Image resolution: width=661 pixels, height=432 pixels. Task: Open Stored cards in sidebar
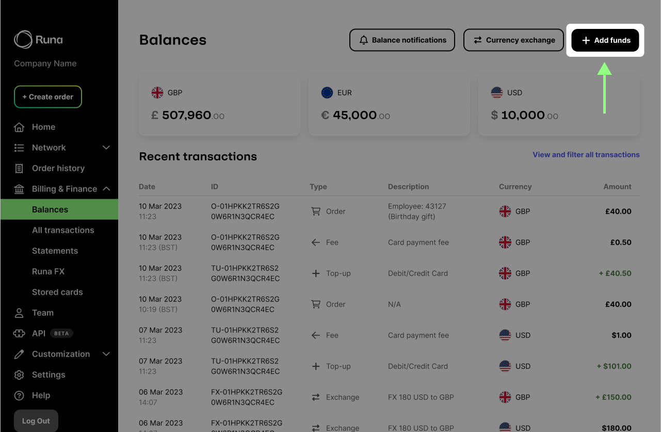pyautogui.click(x=57, y=292)
